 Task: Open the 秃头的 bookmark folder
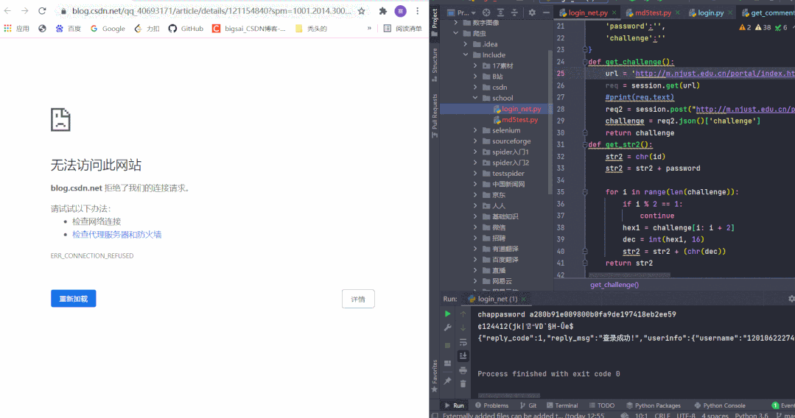coord(311,29)
